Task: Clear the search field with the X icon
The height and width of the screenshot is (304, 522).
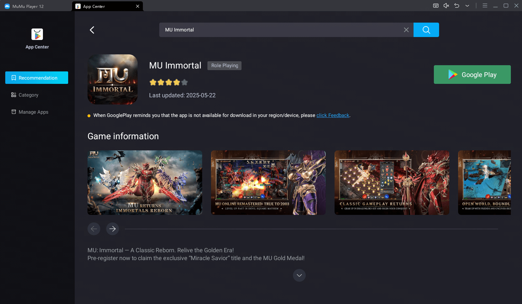Action: [406, 30]
